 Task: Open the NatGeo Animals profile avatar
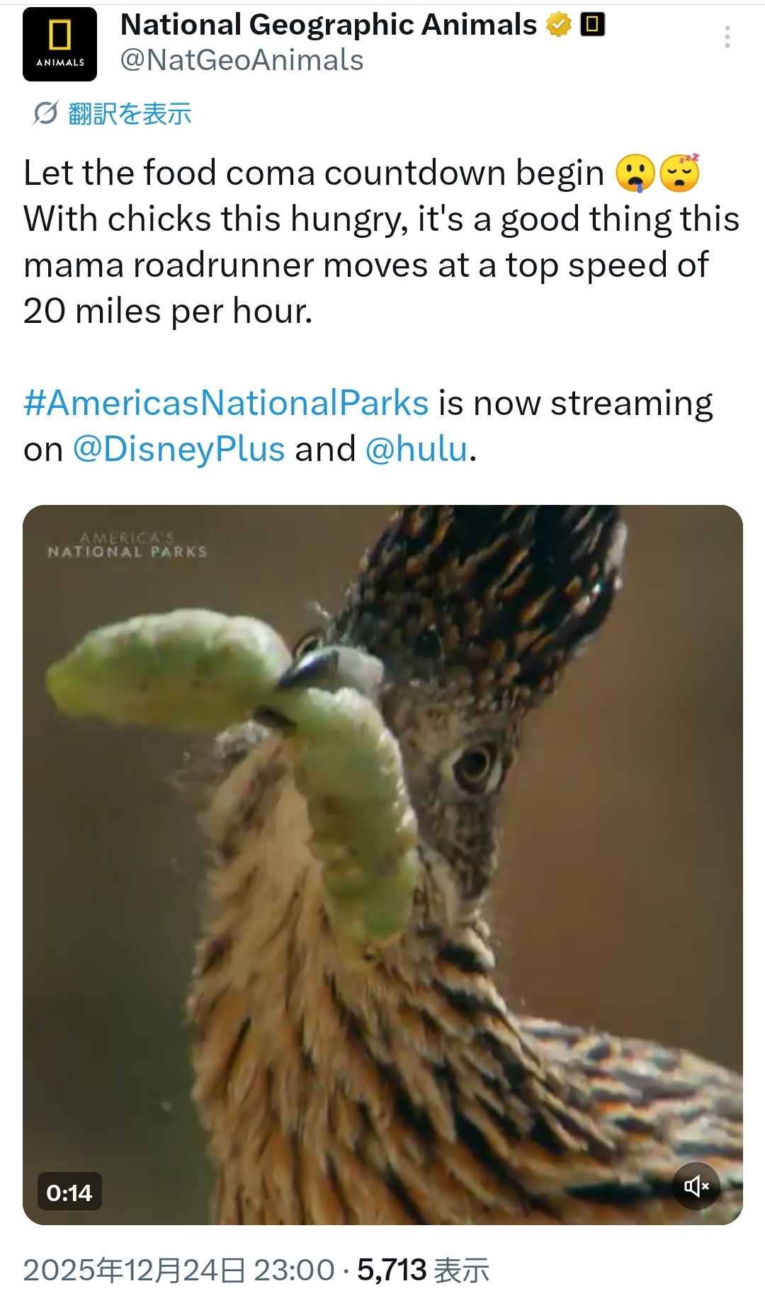pos(59,44)
